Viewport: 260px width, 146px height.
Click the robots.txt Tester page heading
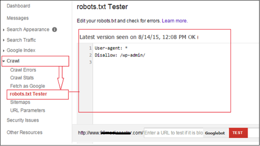tap(102, 7)
